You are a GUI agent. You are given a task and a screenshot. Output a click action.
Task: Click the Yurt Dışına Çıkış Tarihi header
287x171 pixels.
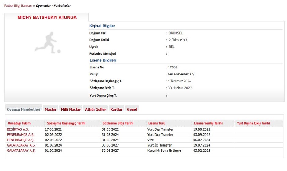pos(253,123)
